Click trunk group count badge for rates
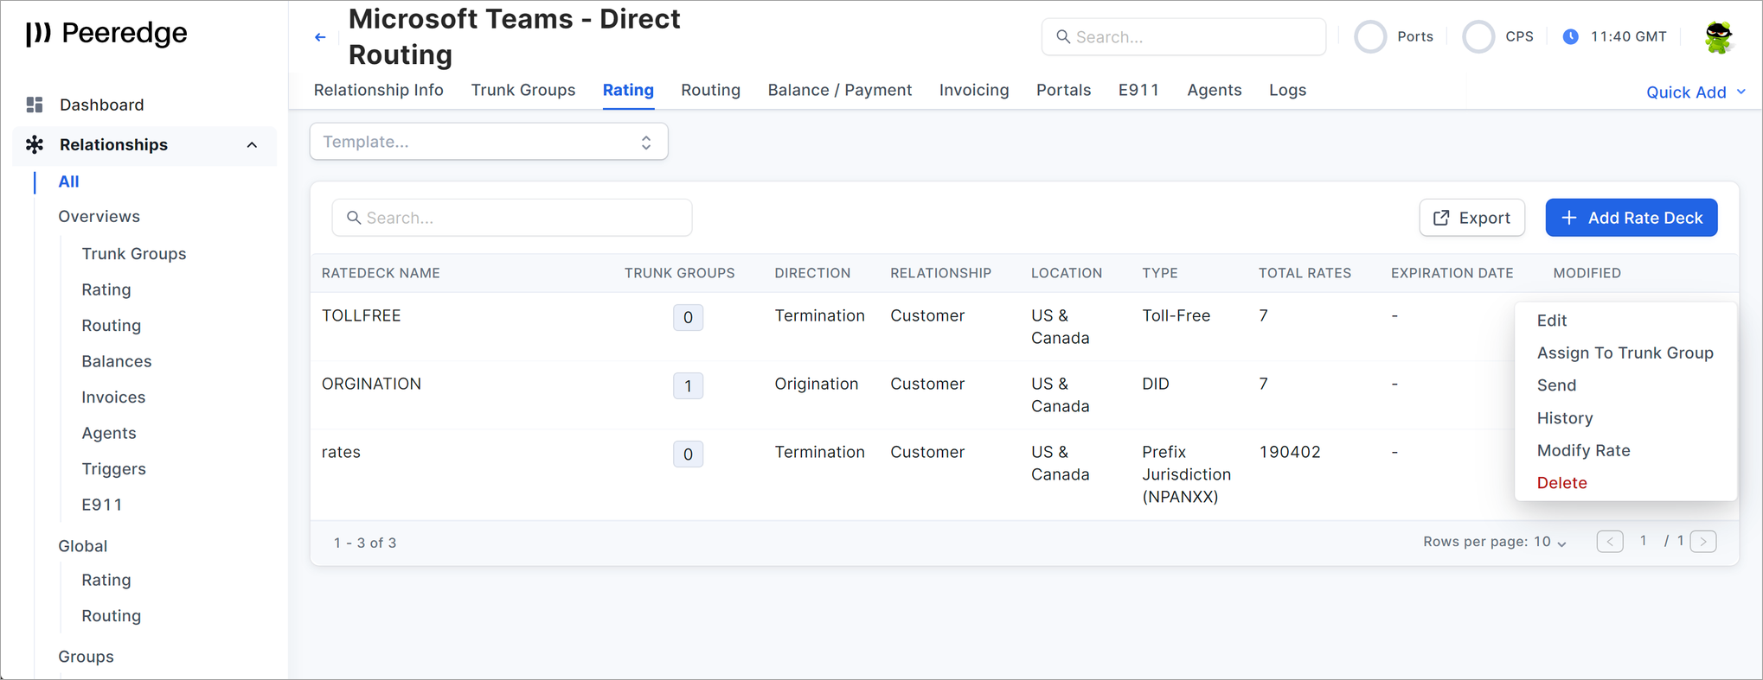1763x680 pixels. (x=688, y=454)
